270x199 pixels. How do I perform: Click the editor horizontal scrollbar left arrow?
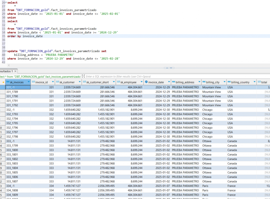9,65
